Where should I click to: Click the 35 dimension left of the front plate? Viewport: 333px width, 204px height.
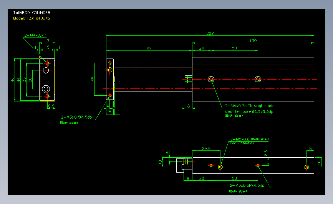tap(93, 79)
